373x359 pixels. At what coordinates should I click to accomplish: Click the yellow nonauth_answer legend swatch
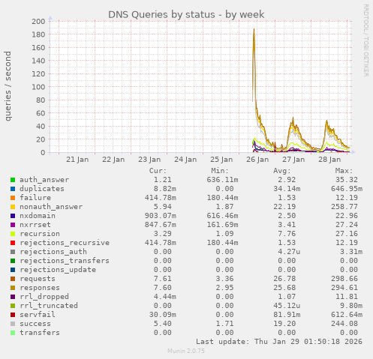click(13, 207)
